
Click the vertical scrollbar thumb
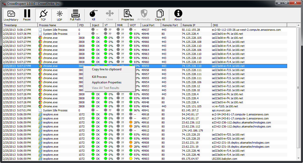point(298,88)
